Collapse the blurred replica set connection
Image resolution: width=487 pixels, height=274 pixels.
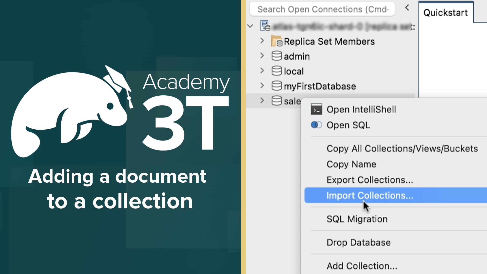(x=250, y=26)
